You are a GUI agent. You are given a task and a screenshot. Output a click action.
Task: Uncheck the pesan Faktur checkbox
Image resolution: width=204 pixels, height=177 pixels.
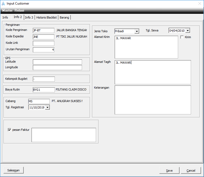click(10, 130)
